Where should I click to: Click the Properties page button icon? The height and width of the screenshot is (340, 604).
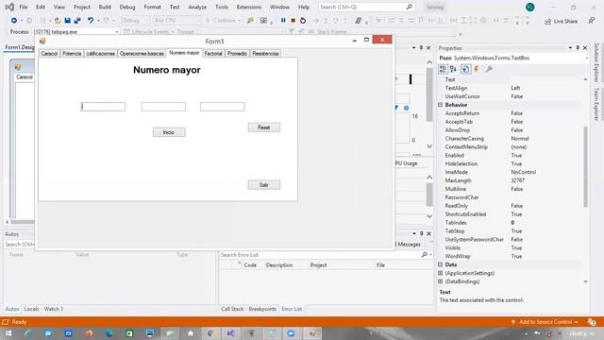coord(465,69)
